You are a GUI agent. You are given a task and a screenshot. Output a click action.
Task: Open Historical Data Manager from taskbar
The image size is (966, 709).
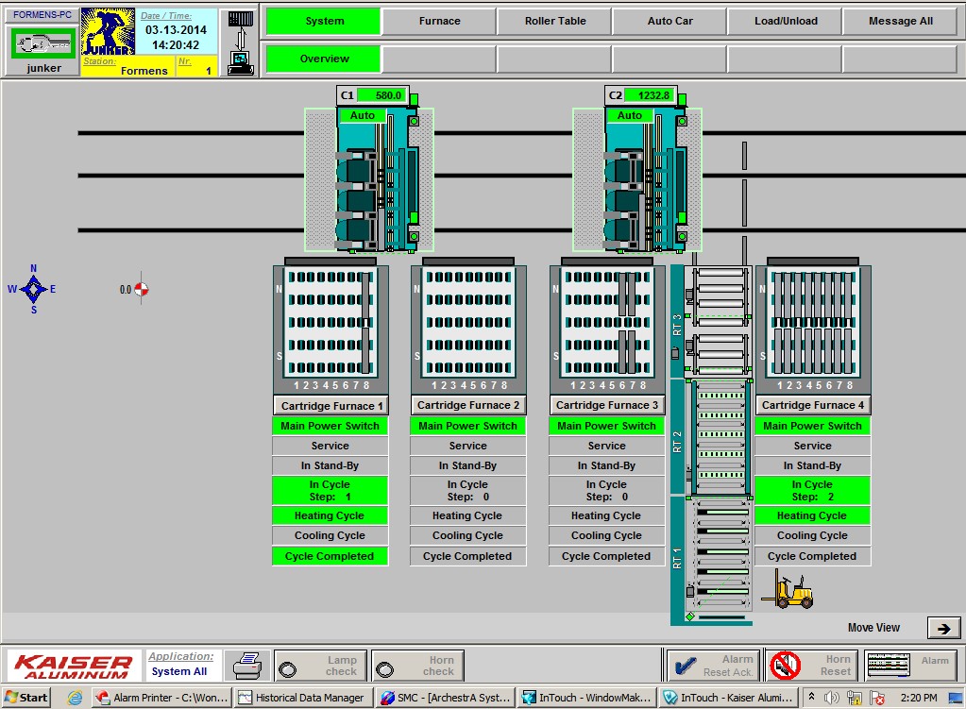[300, 698]
